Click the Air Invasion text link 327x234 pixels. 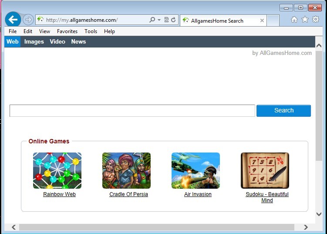(x=198, y=194)
